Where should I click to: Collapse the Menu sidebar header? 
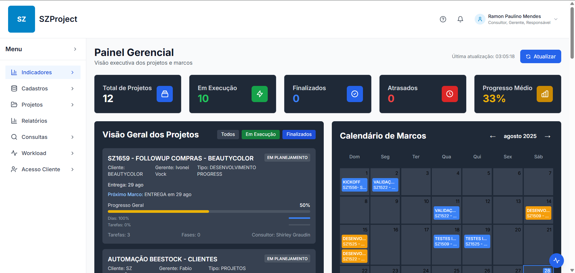pyautogui.click(x=75, y=49)
